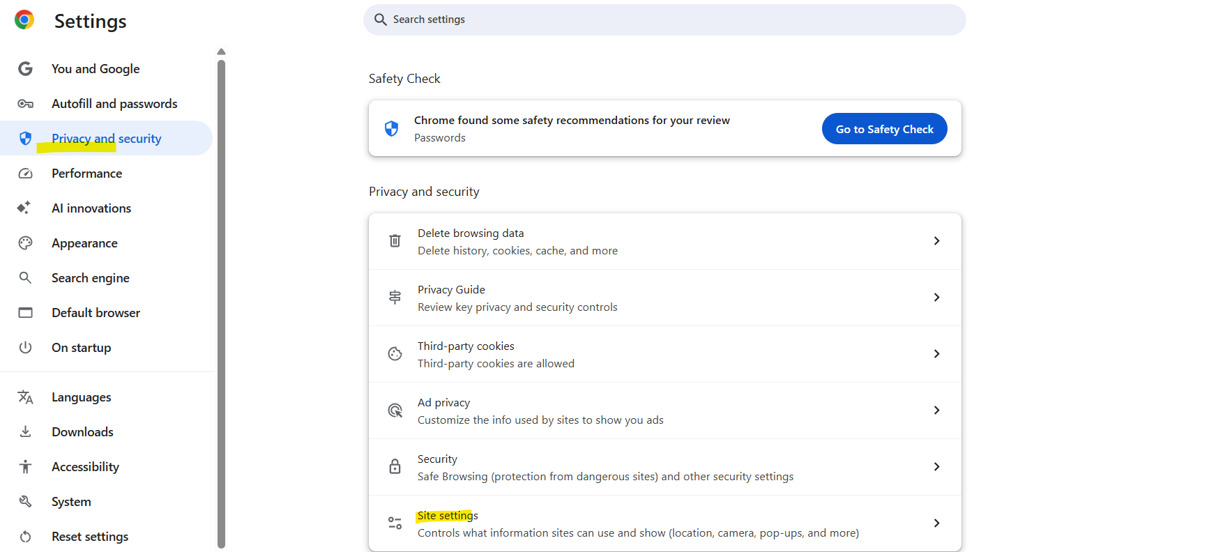Open Ad privacy with chevron arrow
Screen dimensions: 1232x552
936,410
